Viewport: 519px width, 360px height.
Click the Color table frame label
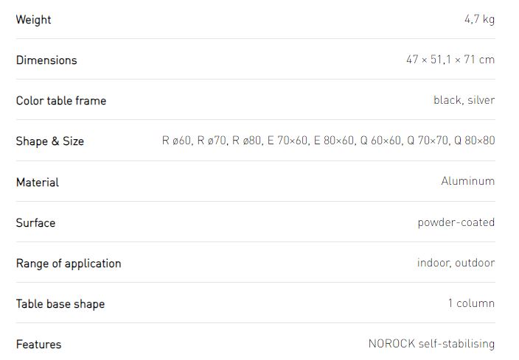[x=61, y=101]
